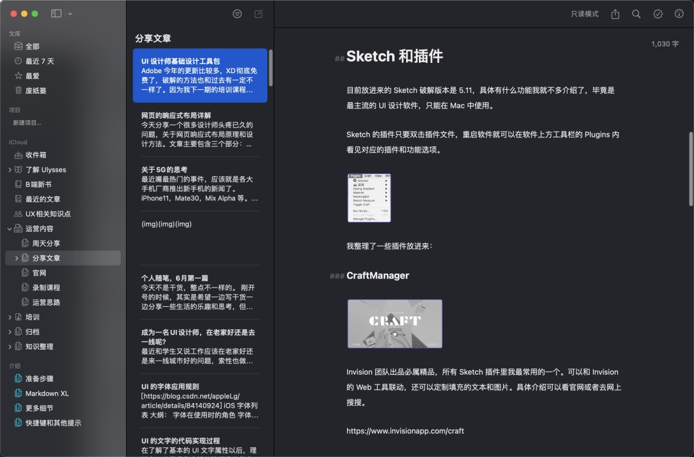
Task: Open the sheet list filter icon
Action: click(237, 13)
